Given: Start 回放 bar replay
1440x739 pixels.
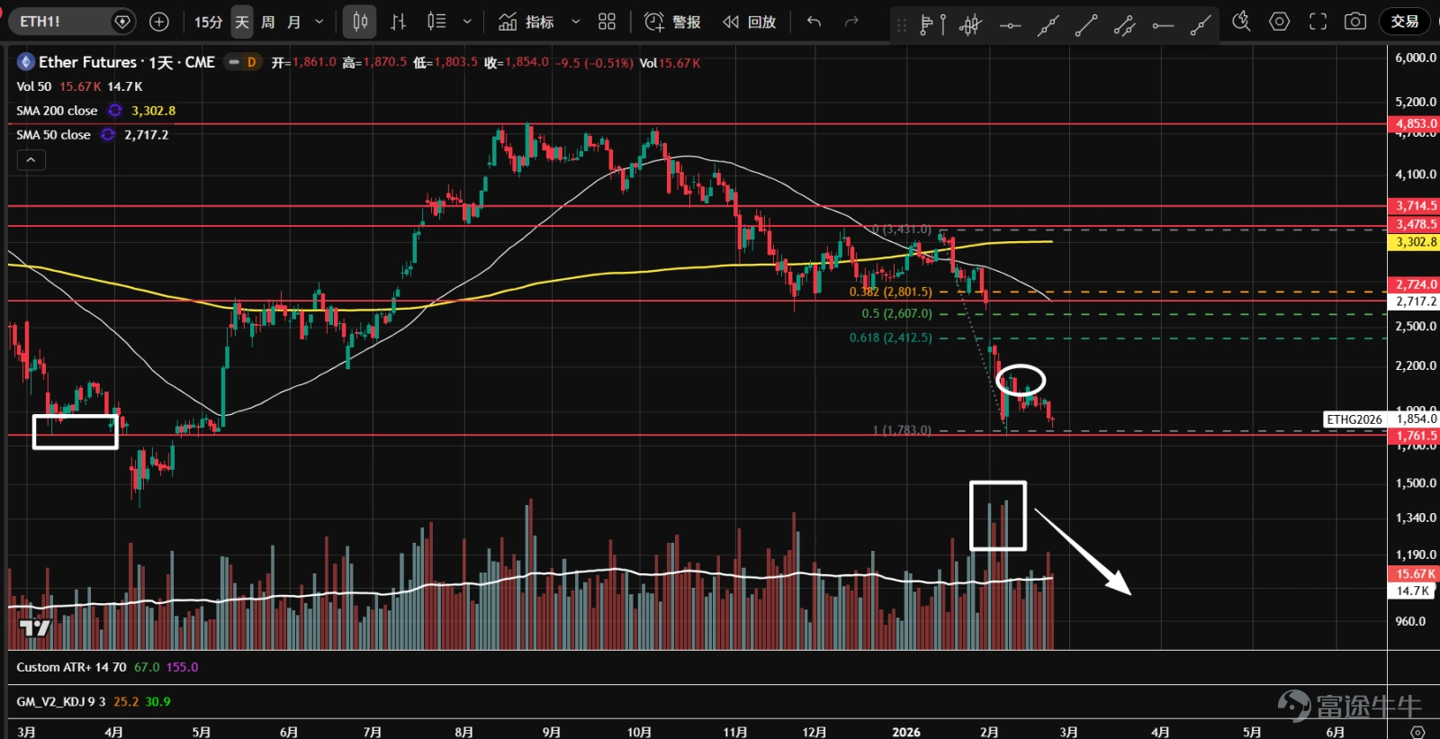Looking at the screenshot, I should pos(749,22).
